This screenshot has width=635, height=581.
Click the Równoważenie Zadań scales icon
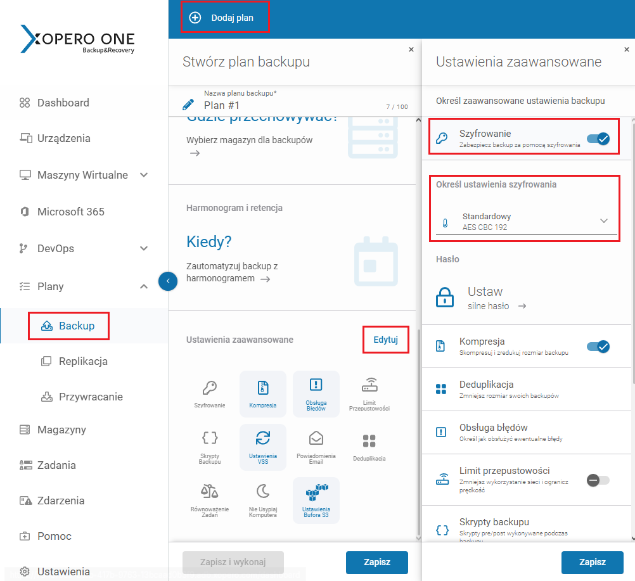(x=210, y=492)
